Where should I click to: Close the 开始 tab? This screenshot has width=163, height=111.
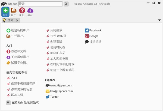17,20
